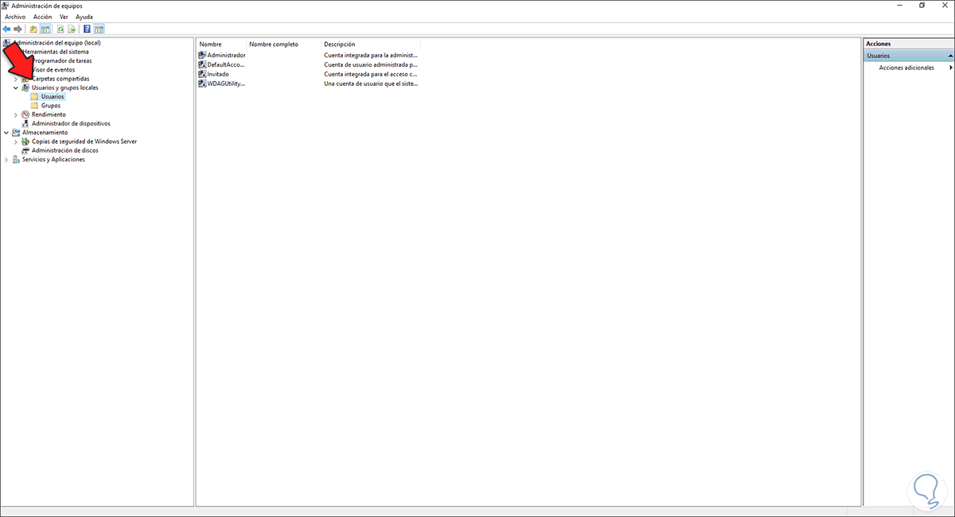
Task: Click Visor de eventos tree label
Action: pos(53,70)
